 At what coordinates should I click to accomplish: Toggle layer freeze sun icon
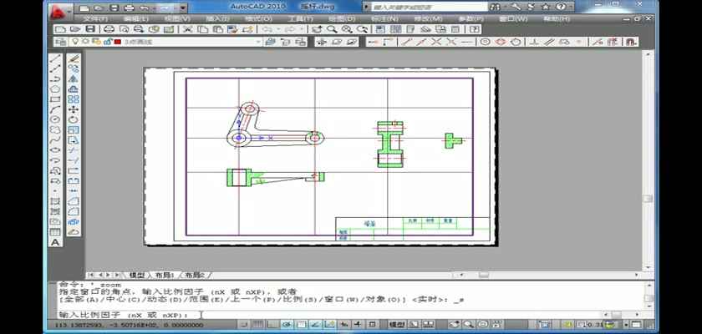pos(84,41)
